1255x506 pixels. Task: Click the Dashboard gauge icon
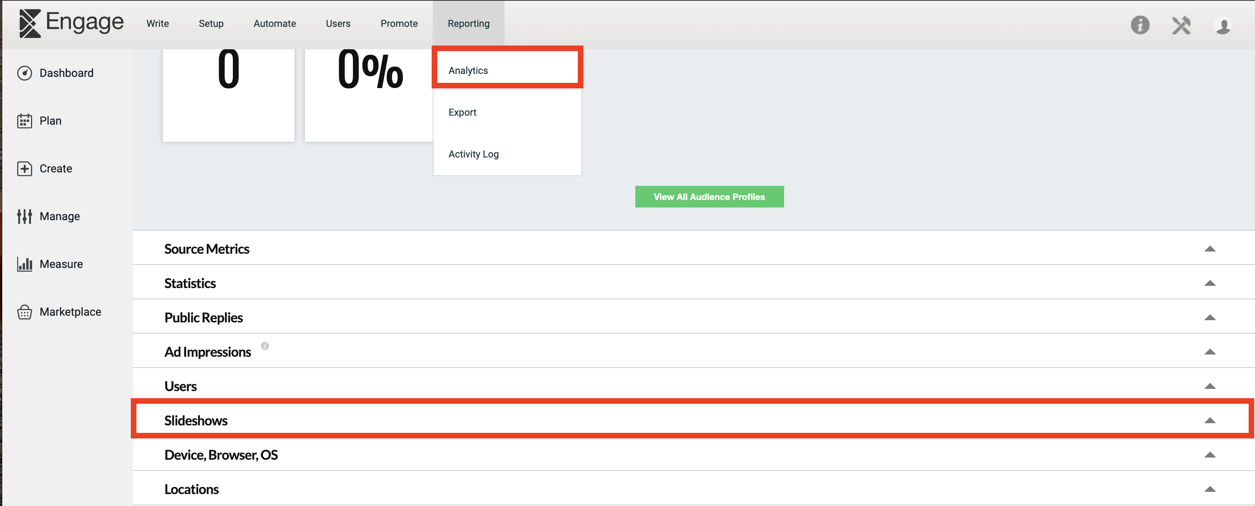(24, 73)
